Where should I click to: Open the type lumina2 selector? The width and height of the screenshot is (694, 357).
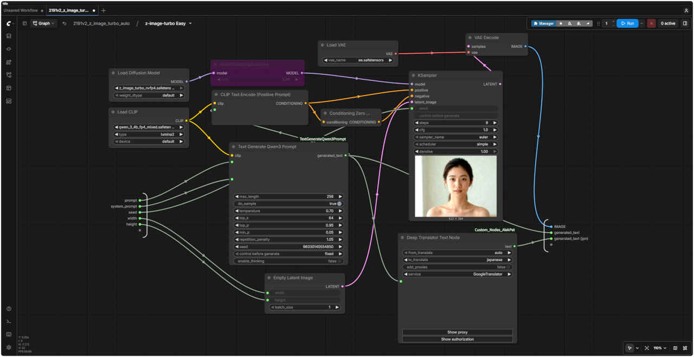149,134
